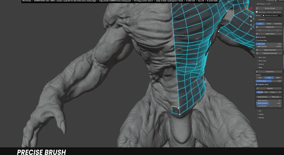Collapse the Symmetry section
The image size is (284, 155).
261,20
